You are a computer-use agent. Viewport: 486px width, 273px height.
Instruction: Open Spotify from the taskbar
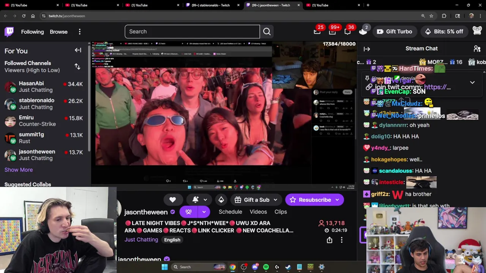pos(266,267)
